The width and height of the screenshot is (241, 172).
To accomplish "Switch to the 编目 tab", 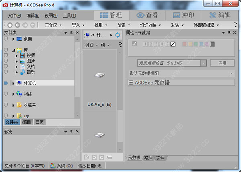I will click(x=27, y=122).
